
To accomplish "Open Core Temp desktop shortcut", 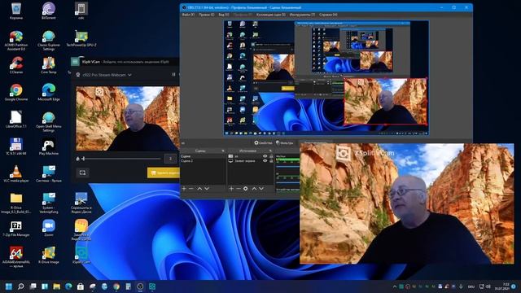I will tap(49, 65).
